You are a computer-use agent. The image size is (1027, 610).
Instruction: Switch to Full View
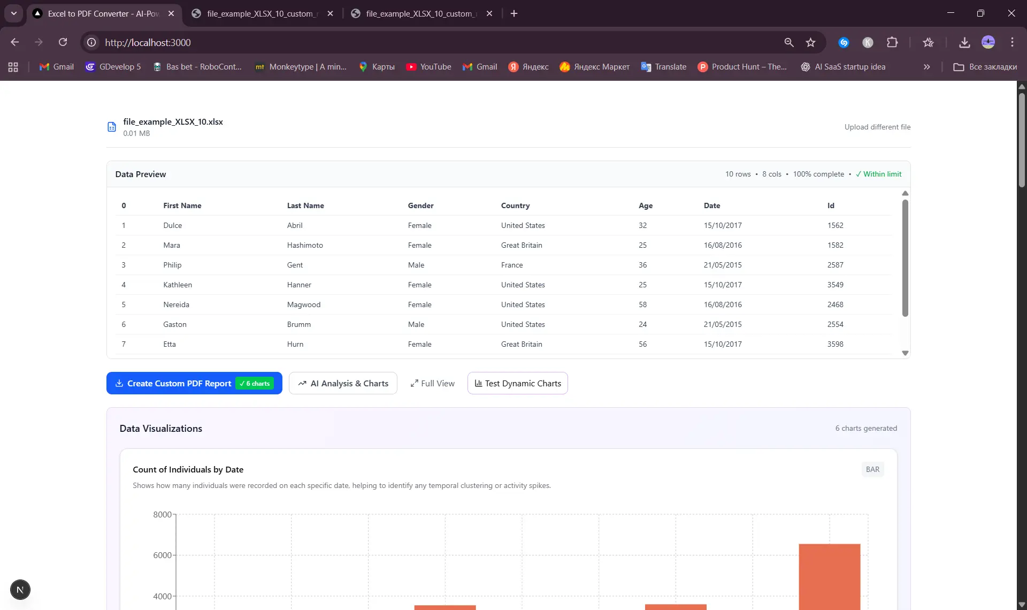pos(432,383)
